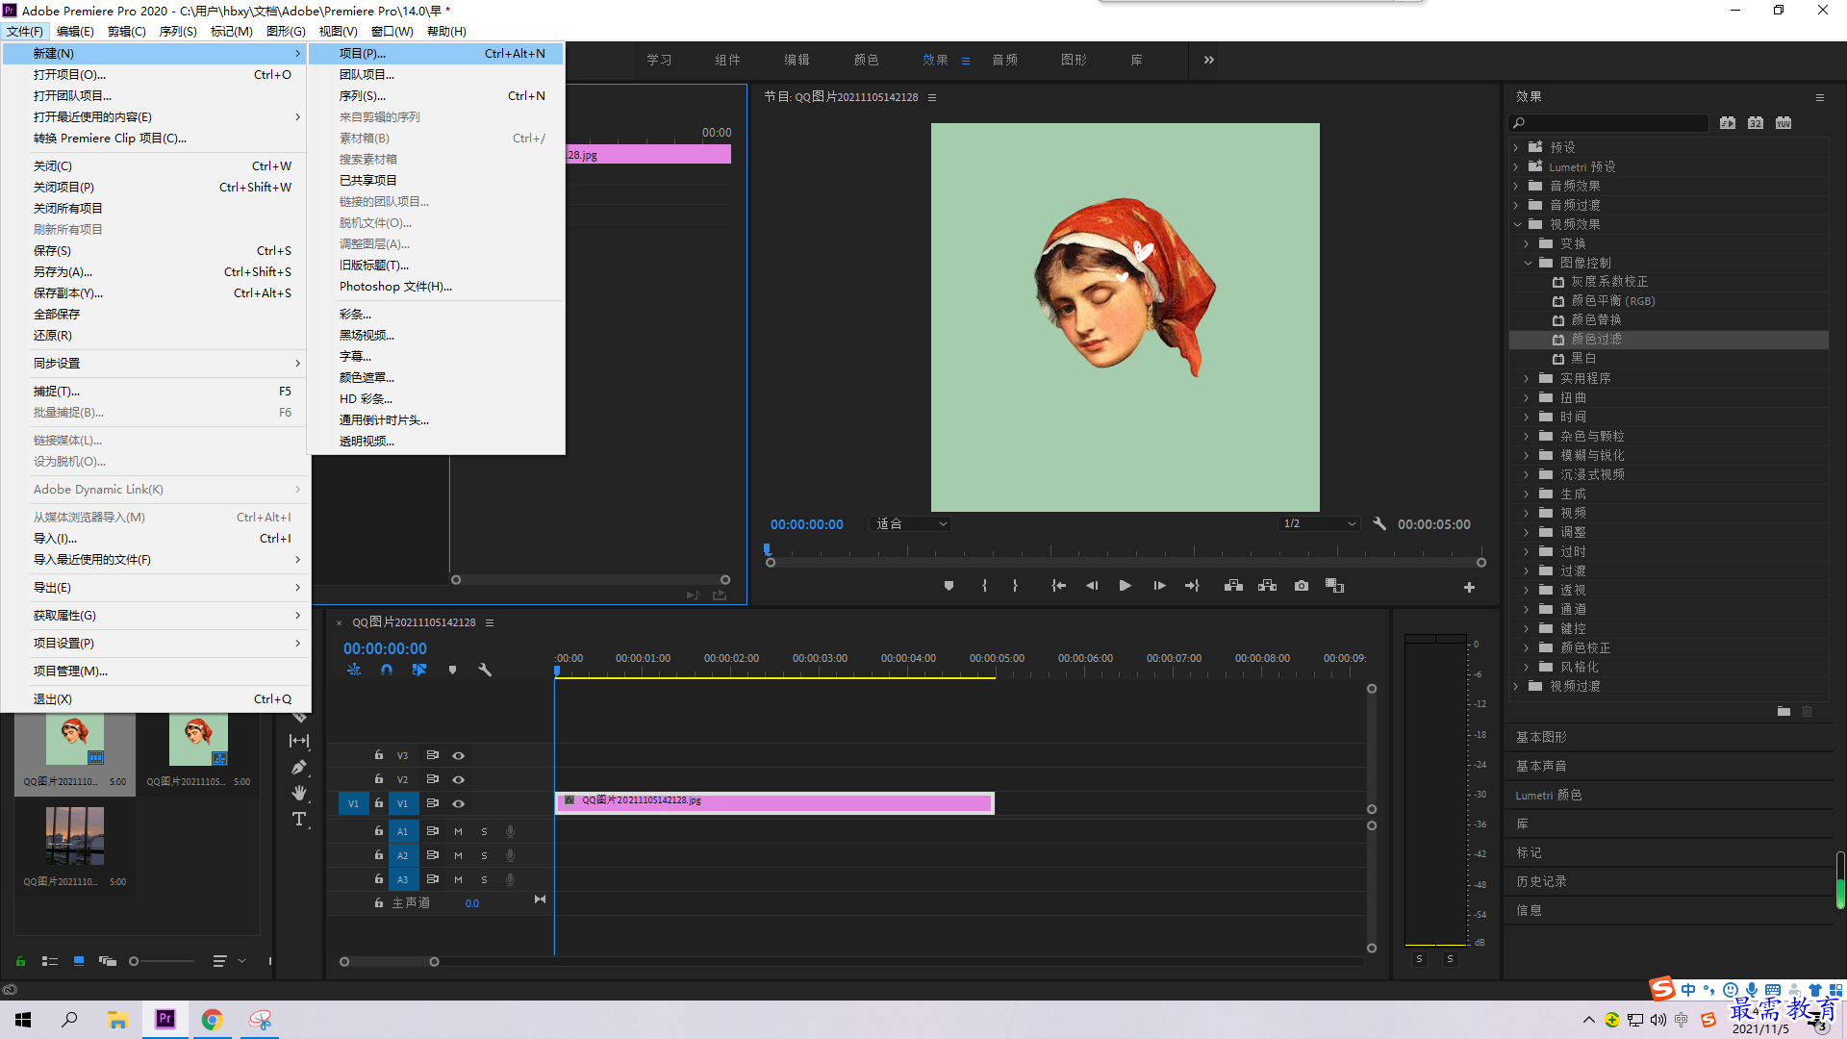Screen dimensions: 1847x1039
Task: Select the Type tool
Action: pos(299,819)
